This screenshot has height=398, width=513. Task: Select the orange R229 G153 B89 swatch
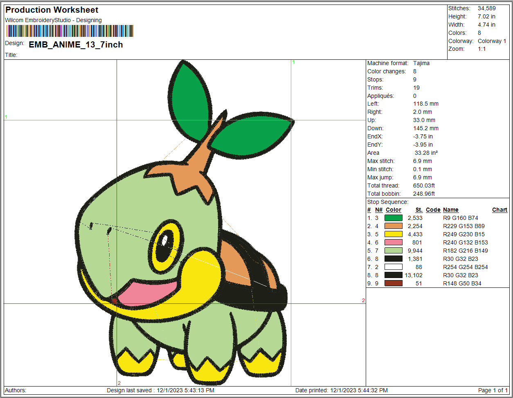(x=393, y=226)
